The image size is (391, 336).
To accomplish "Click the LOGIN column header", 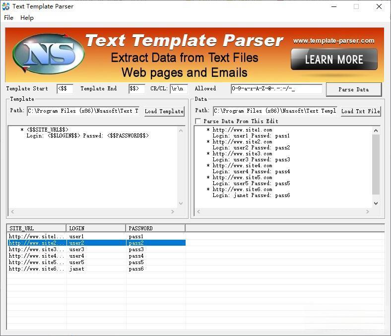I will [x=96, y=228].
